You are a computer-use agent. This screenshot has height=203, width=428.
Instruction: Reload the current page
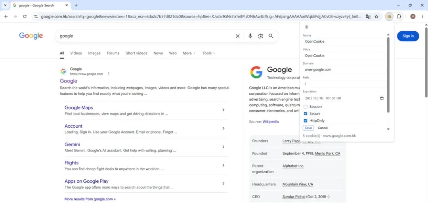[25, 16]
